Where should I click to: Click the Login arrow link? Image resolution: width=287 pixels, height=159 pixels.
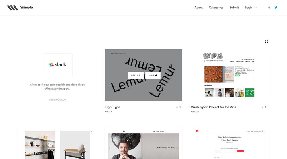(251, 8)
